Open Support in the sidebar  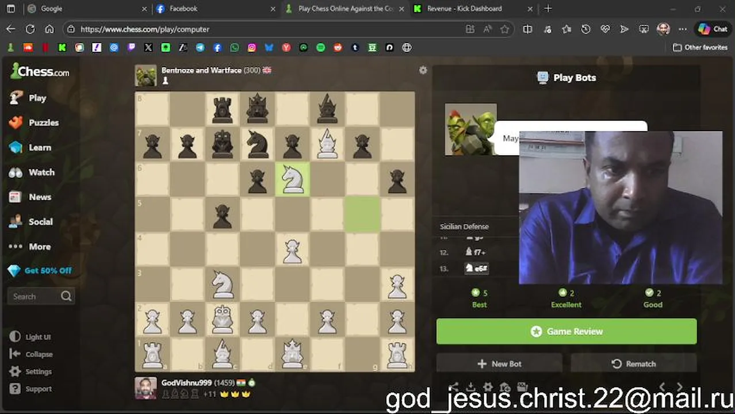[31, 389]
